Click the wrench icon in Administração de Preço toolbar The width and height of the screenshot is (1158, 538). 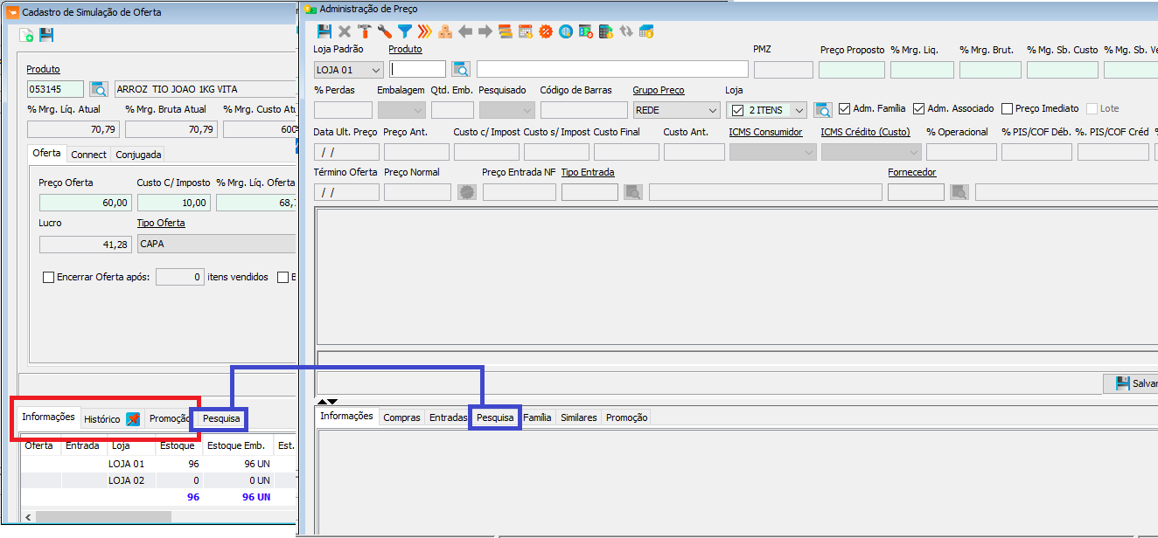(385, 31)
